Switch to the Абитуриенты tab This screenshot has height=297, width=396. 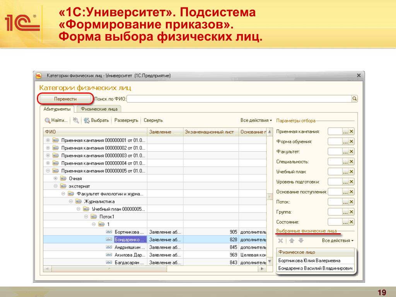coord(57,109)
